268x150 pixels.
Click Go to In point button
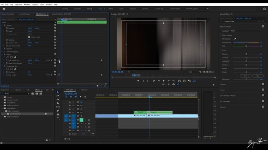154,81
